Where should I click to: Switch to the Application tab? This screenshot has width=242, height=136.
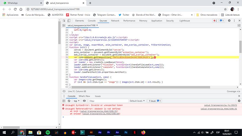point(157,21)
